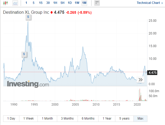Click the (-5.59%) percentage change

point(85,12)
